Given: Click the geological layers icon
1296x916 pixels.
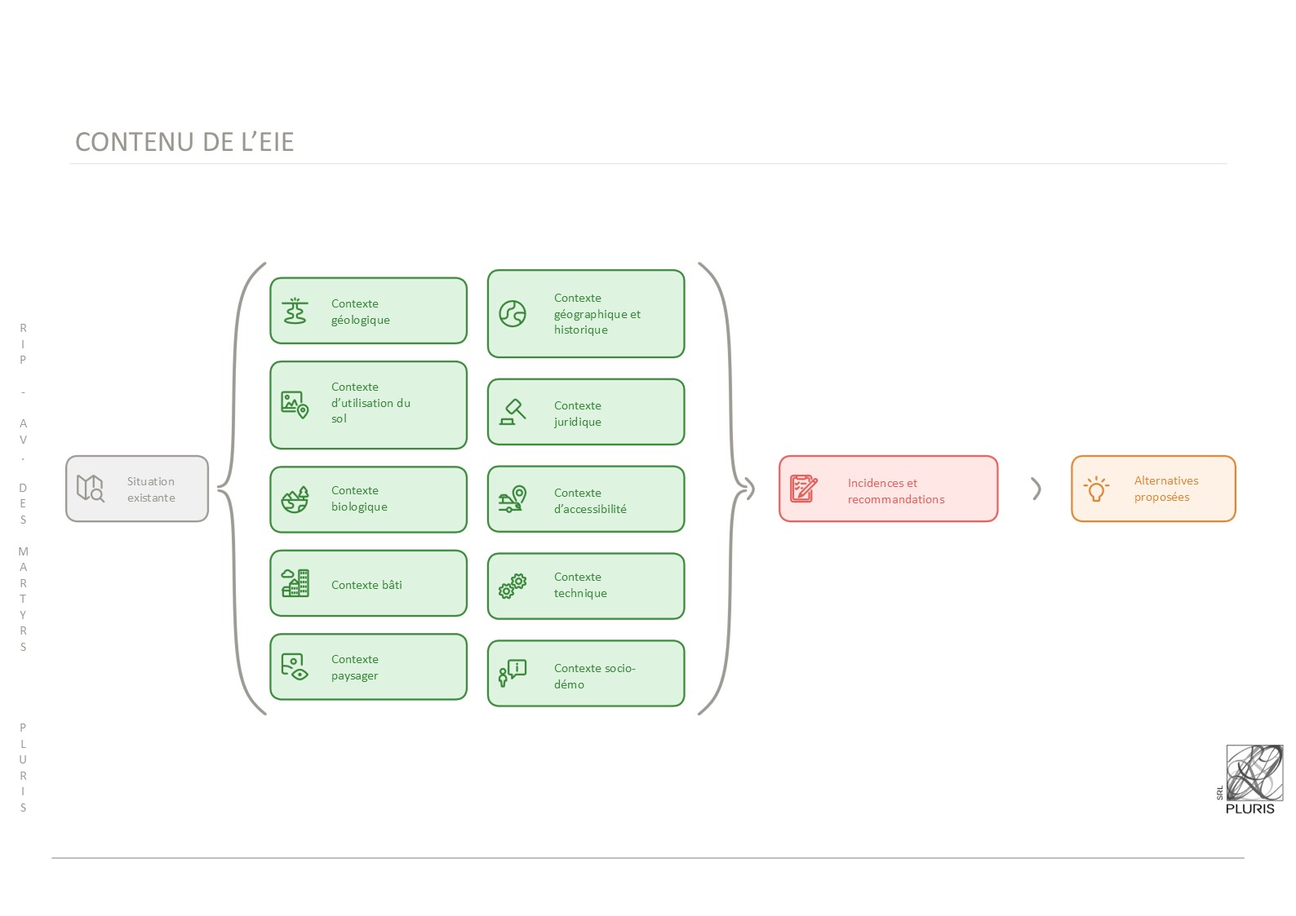Looking at the screenshot, I should point(295,312).
